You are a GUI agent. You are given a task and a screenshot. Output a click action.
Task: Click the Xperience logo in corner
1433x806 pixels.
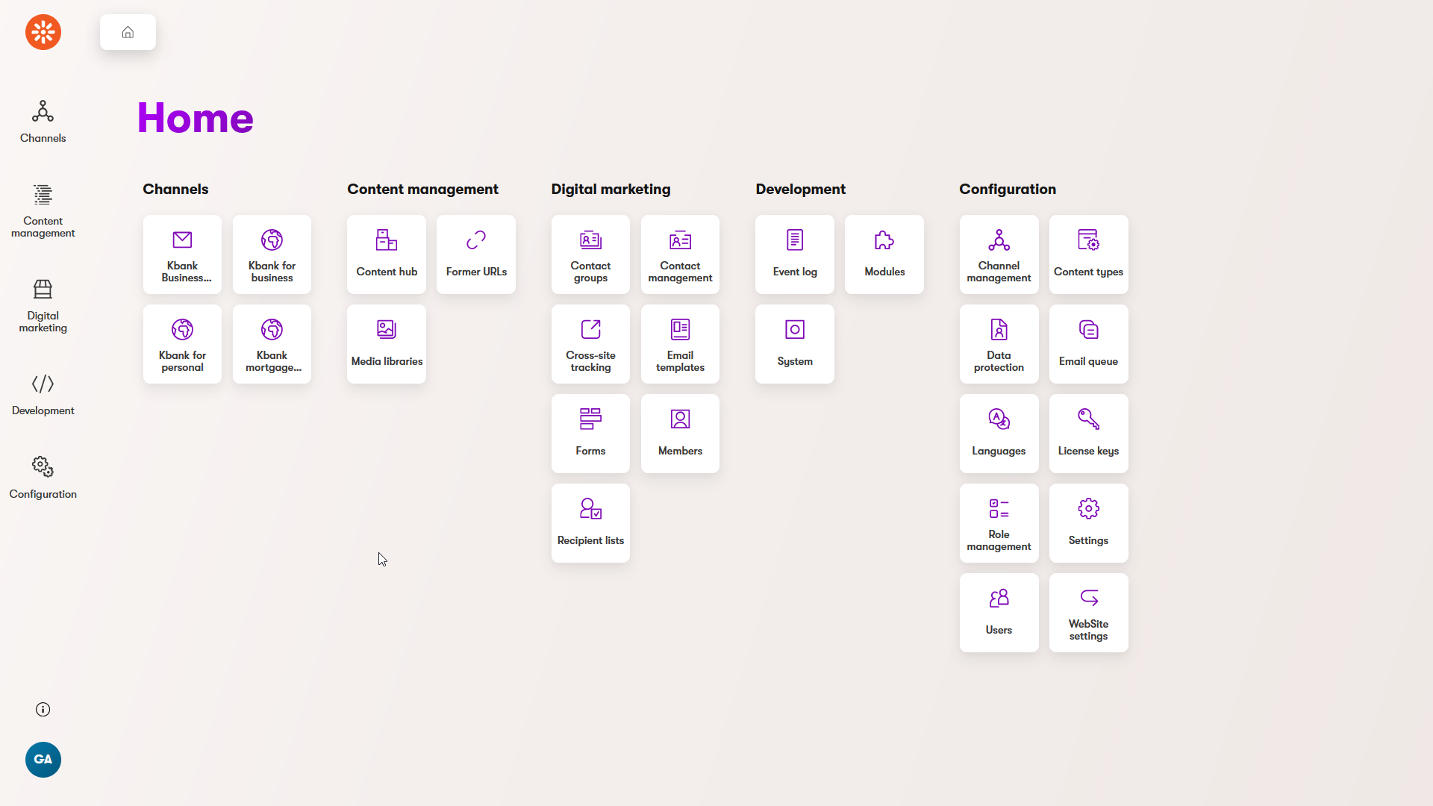pyautogui.click(x=43, y=32)
